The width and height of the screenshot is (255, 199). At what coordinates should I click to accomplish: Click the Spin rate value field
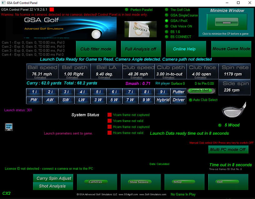pos(234,71)
